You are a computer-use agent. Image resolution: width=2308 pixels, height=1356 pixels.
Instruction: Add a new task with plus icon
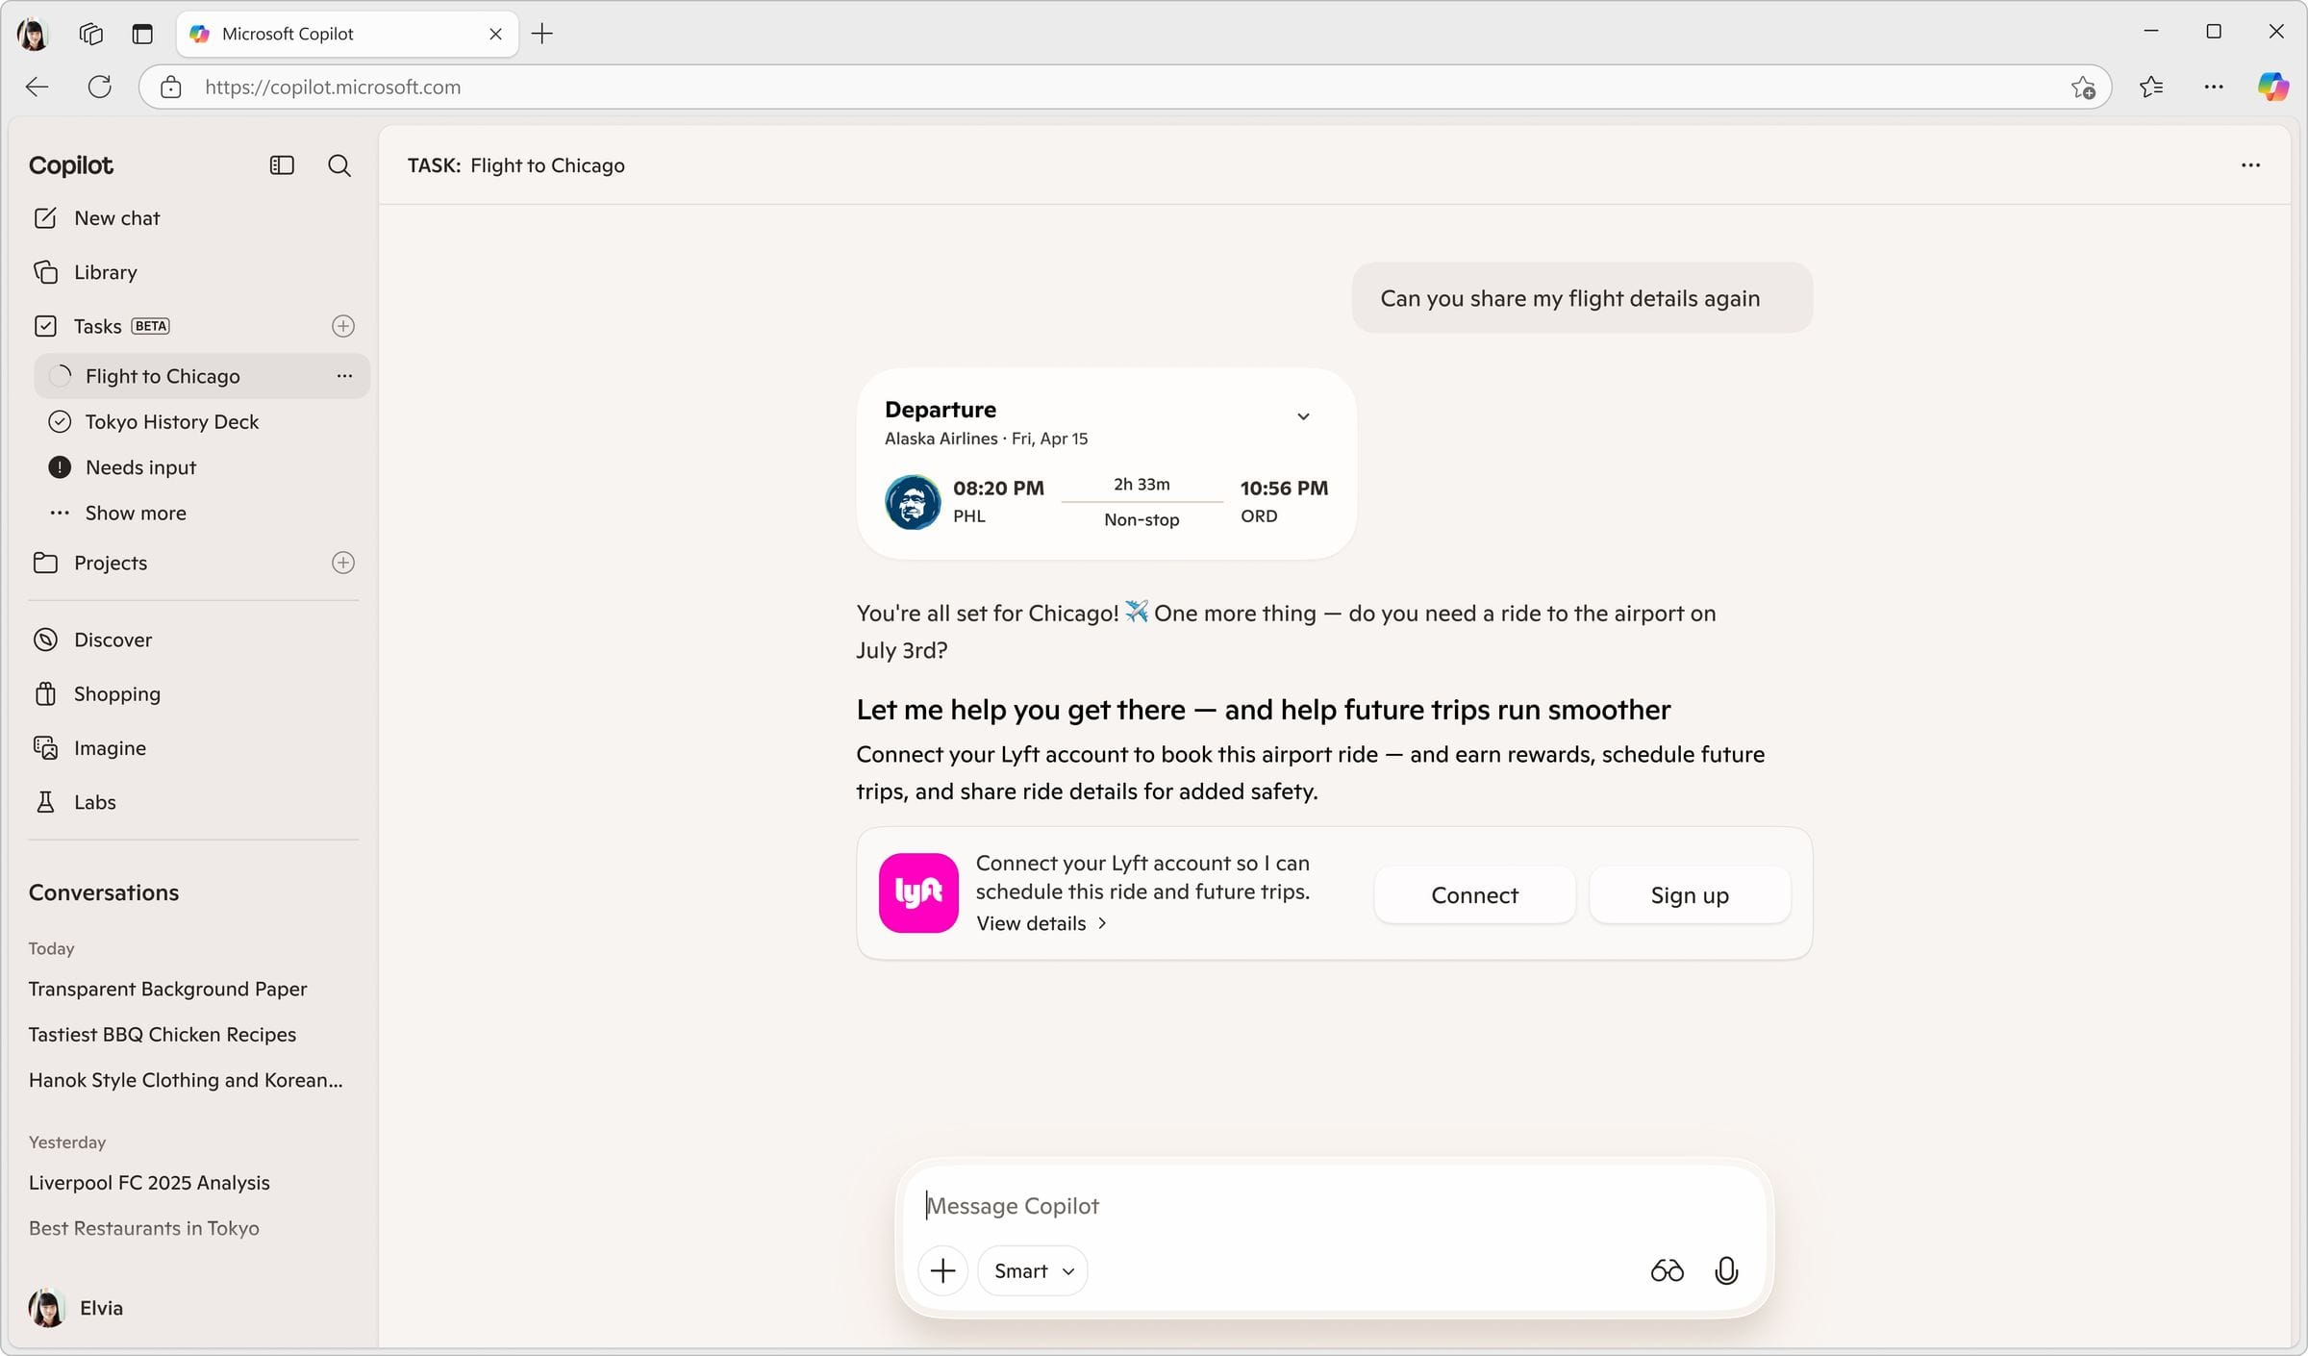pyautogui.click(x=343, y=326)
